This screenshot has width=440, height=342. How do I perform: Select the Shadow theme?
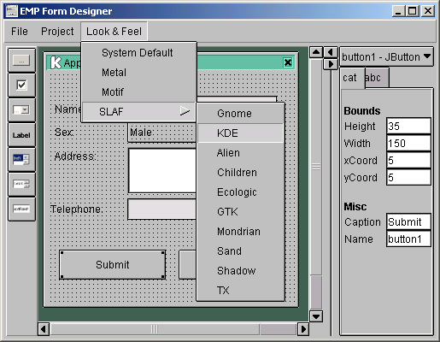click(x=241, y=271)
